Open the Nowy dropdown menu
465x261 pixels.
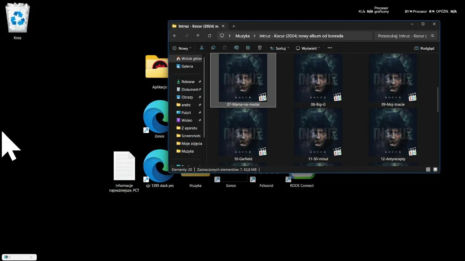click(x=182, y=48)
